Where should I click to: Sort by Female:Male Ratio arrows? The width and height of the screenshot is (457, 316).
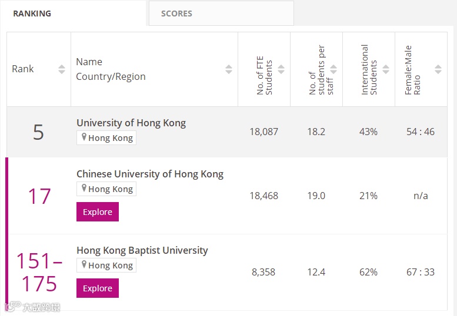[438, 69]
